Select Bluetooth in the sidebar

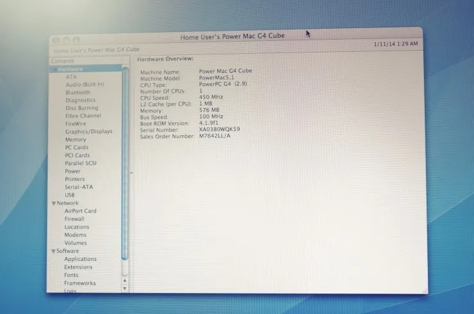coord(78,92)
